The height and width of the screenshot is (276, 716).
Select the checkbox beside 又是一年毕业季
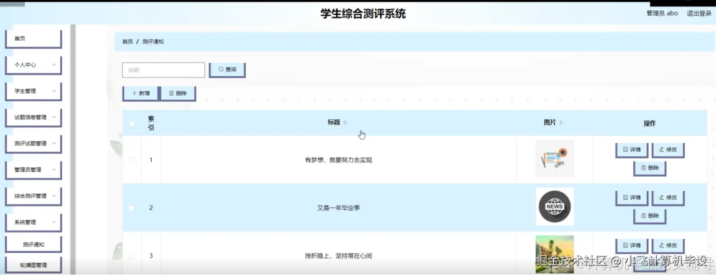(x=132, y=208)
